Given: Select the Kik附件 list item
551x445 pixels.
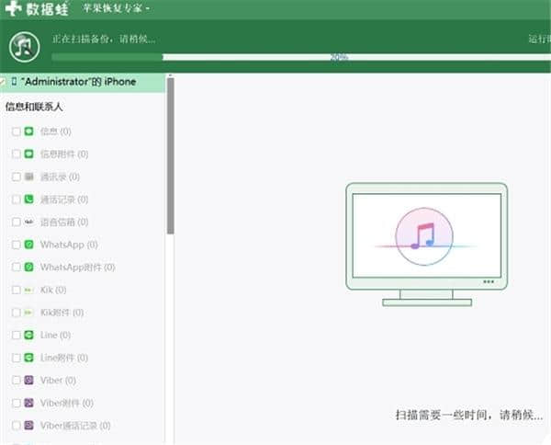Looking at the screenshot, I should pos(61,313).
